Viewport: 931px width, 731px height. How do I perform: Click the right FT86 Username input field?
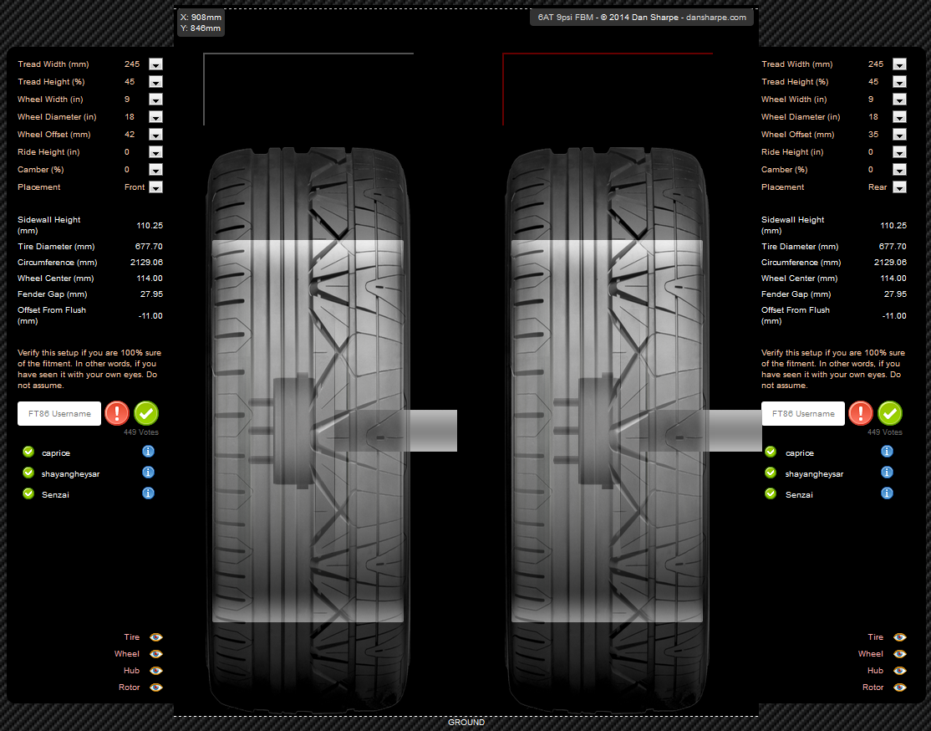(x=803, y=414)
